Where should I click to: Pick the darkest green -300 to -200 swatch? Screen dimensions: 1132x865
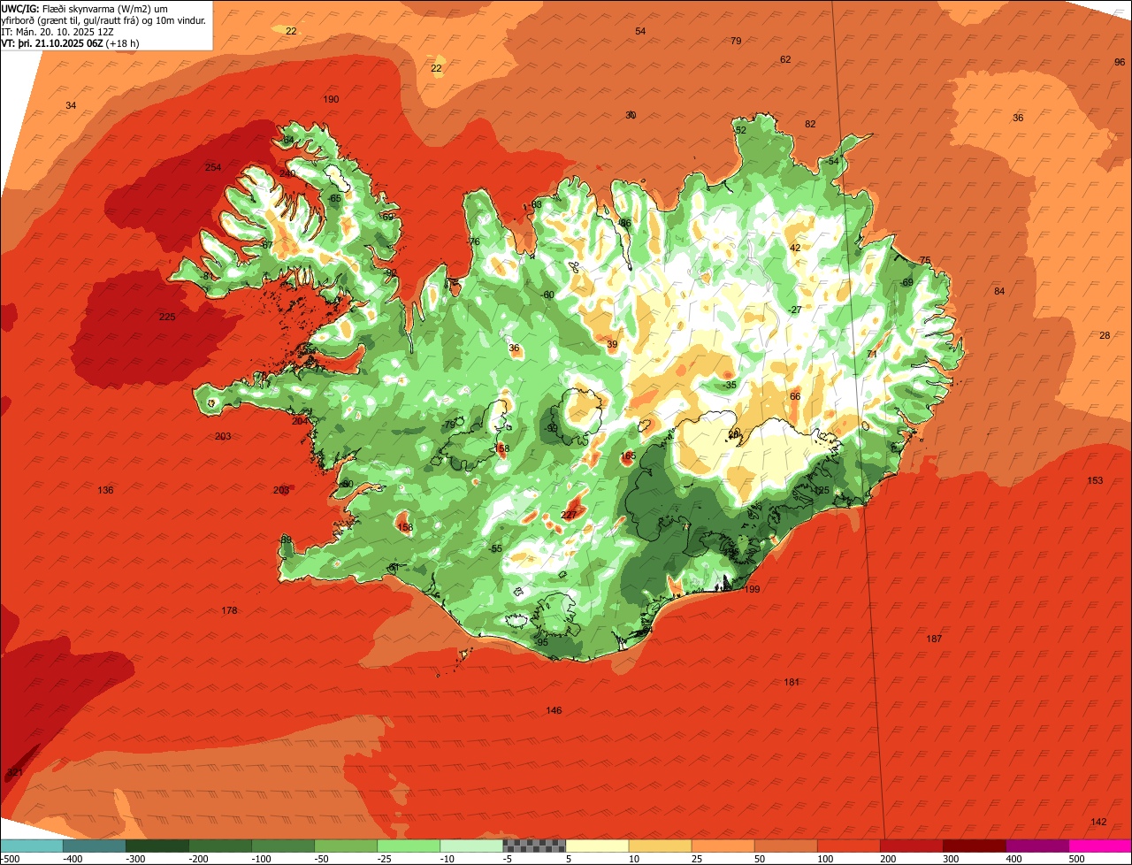(x=157, y=846)
